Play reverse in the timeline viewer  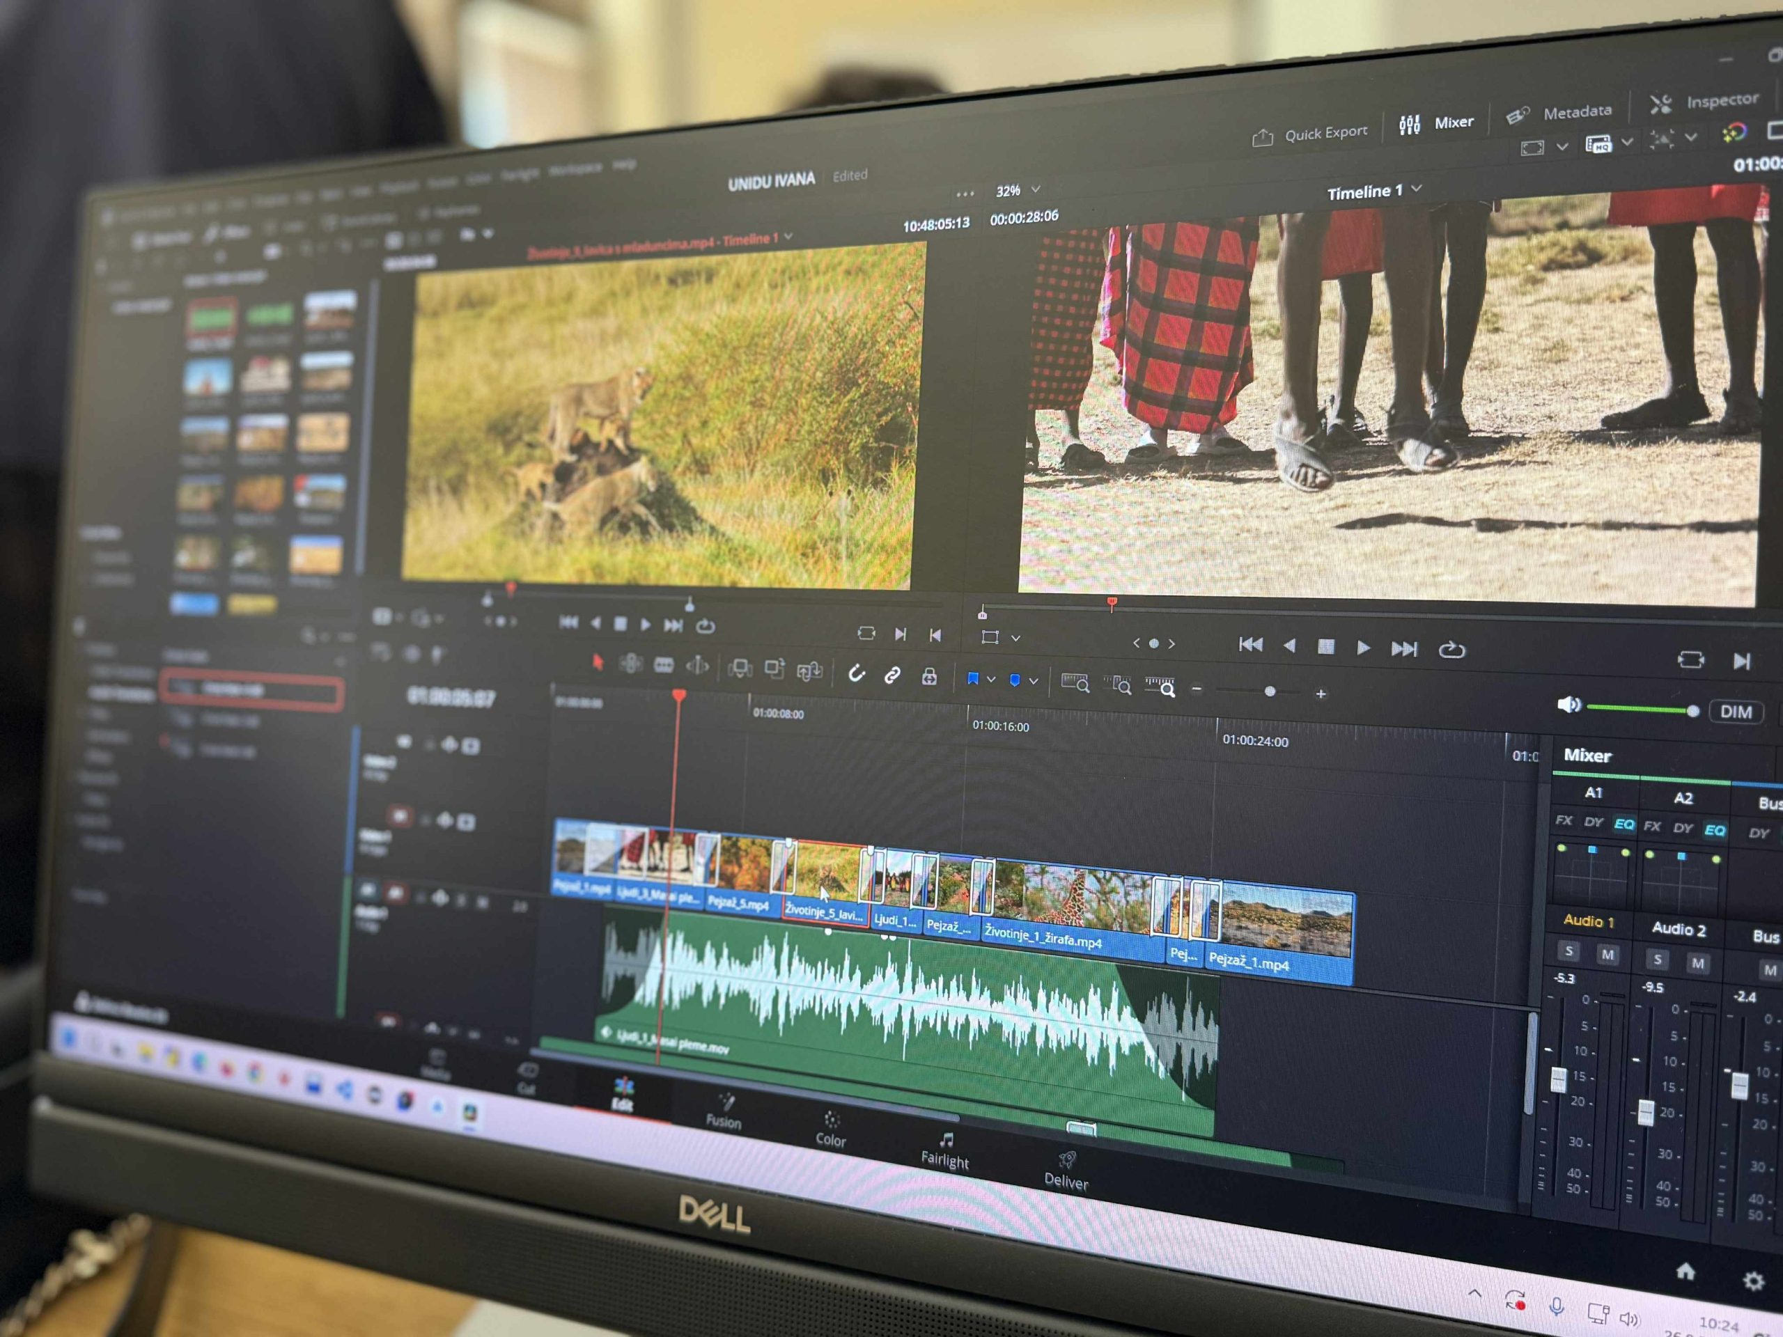click(x=1289, y=645)
